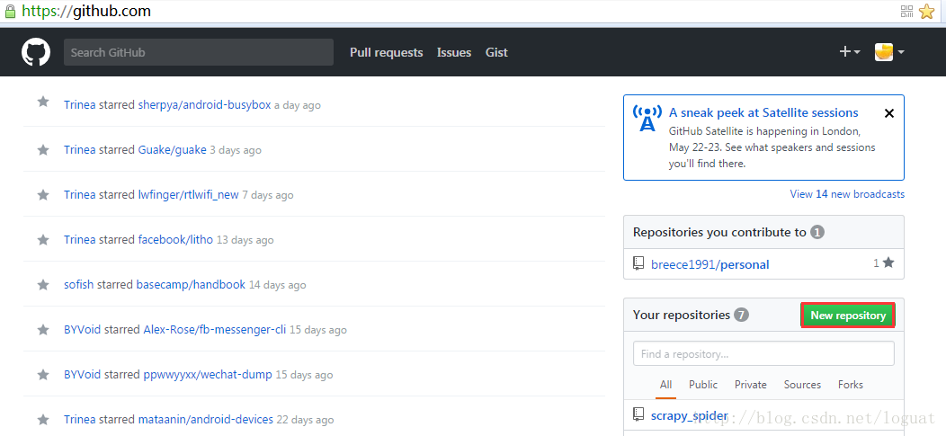Click the '3 days ago' timestamp
946x436 pixels.
(x=236, y=150)
